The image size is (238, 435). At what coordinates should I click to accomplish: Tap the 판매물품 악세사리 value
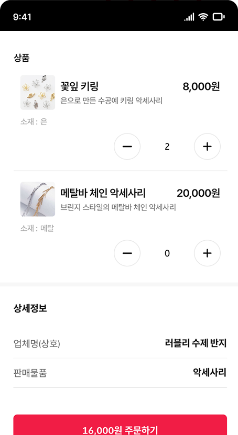[x=210, y=372]
